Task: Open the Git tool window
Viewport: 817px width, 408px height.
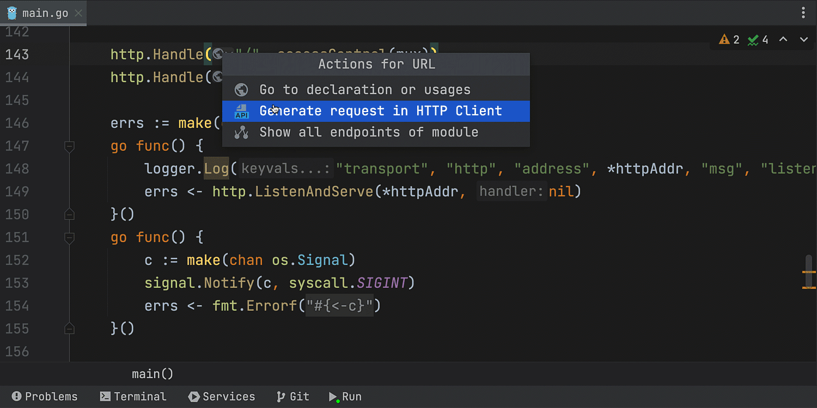Action: pos(292,397)
